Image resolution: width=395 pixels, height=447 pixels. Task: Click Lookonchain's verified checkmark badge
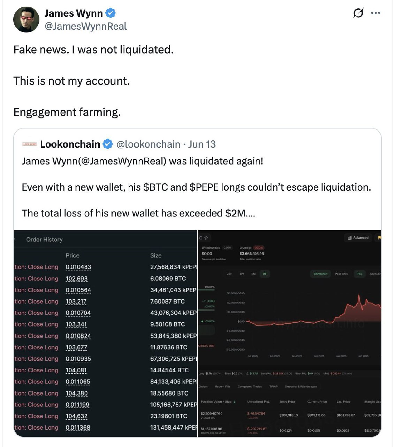click(x=108, y=144)
